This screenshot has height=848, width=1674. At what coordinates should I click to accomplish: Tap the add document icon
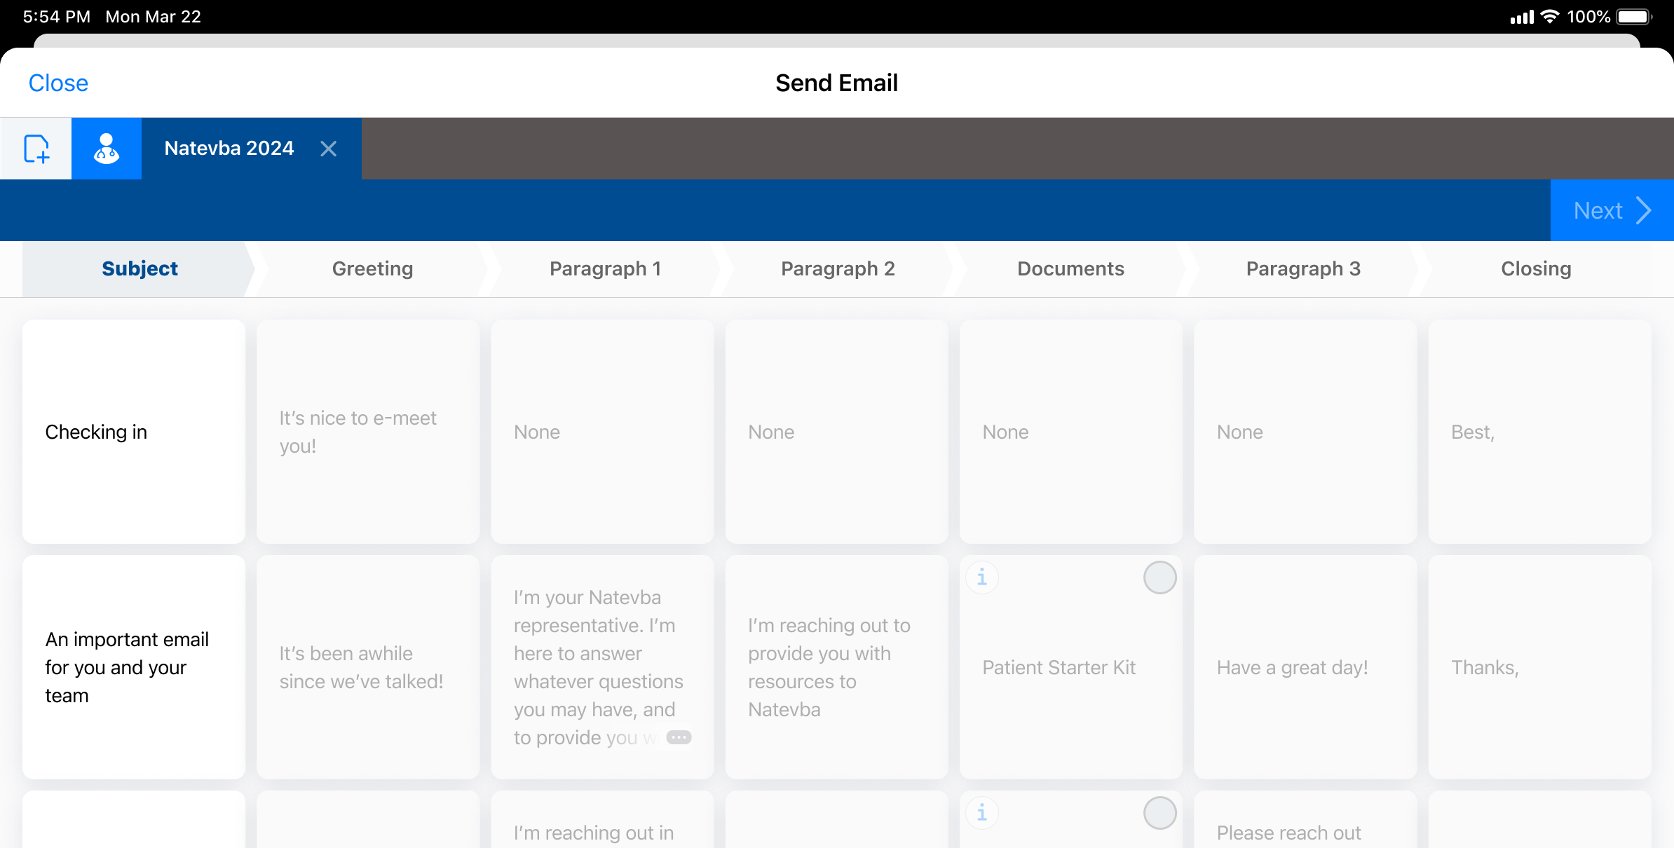pyautogui.click(x=36, y=149)
